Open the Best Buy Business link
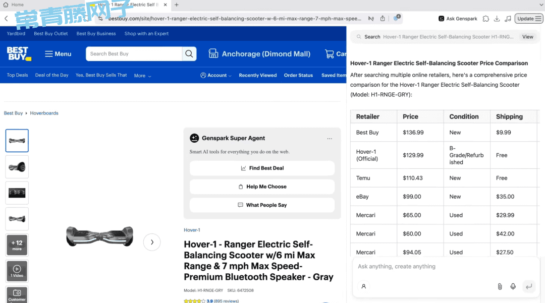This screenshot has width=545, height=303. (96, 34)
